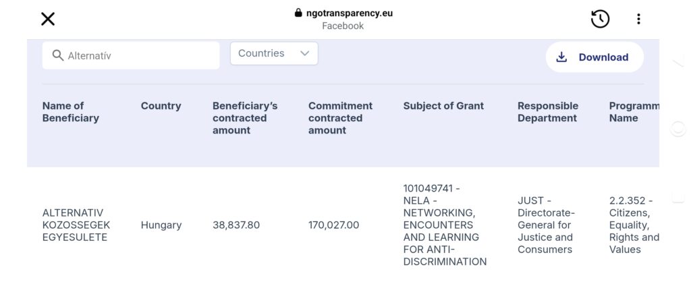Click the Programme Name column header

634,112
